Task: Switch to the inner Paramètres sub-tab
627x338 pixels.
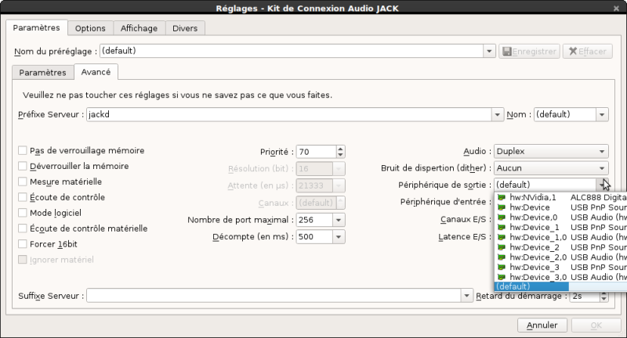Action: click(43, 72)
